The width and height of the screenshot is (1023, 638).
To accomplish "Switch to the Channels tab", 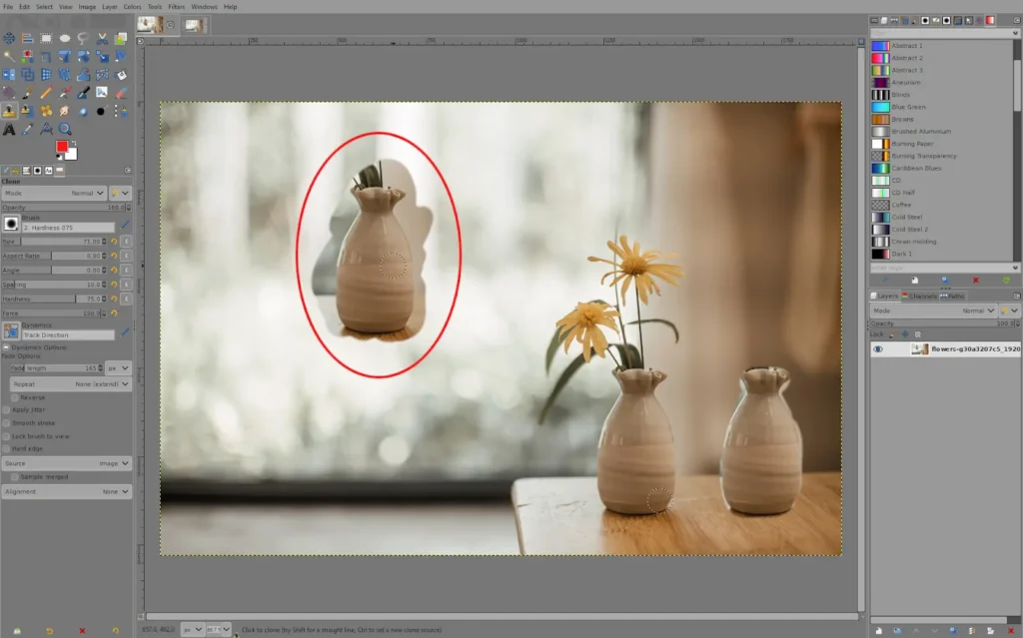I will tap(919, 297).
